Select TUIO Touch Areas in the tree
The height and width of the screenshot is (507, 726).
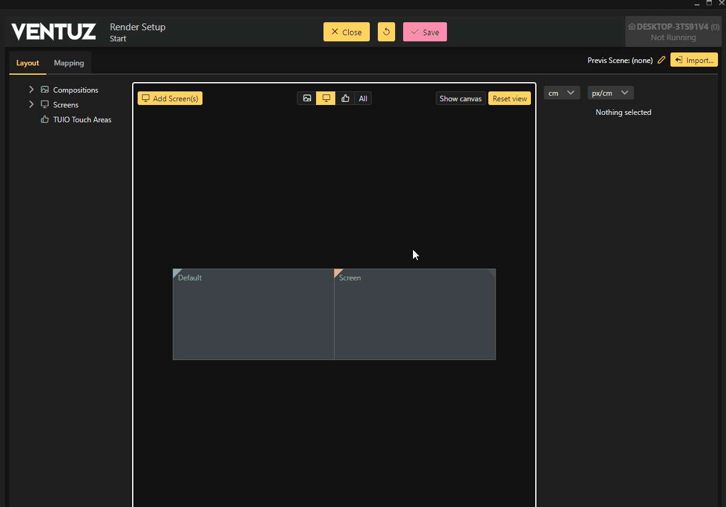point(82,120)
